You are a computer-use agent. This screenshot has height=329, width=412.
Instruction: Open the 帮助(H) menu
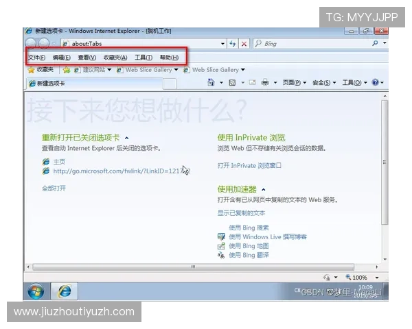click(169, 58)
